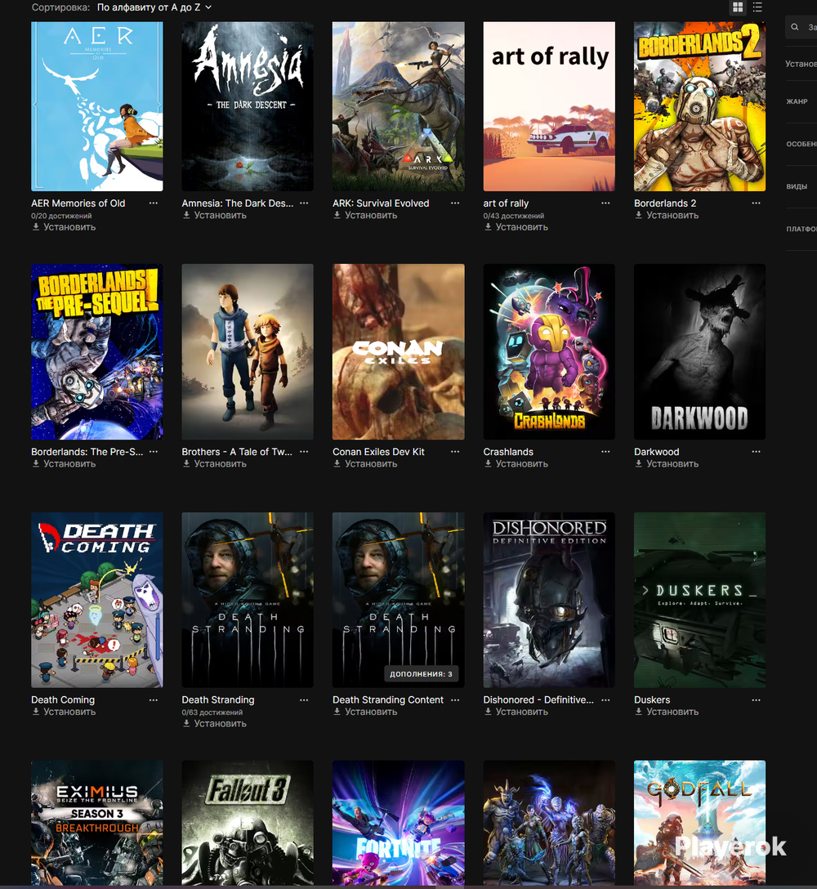This screenshot has height=889, width=817.
Task: Install Crashlands
Action: (x=516, y=464)
